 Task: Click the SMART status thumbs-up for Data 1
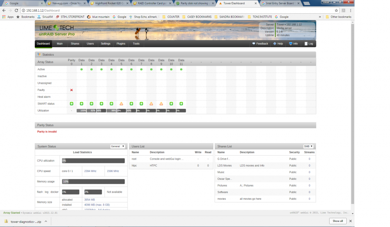(82, 104)
